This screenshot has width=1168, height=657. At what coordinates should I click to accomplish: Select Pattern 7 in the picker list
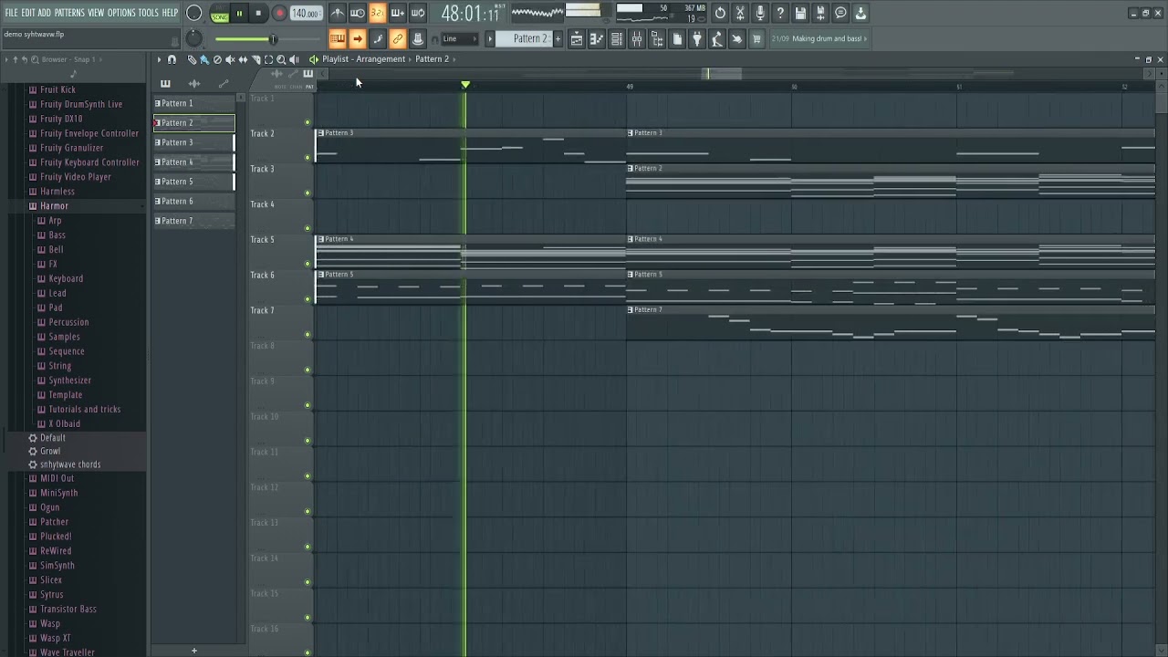pyautogui.click(x=193, y=221)
